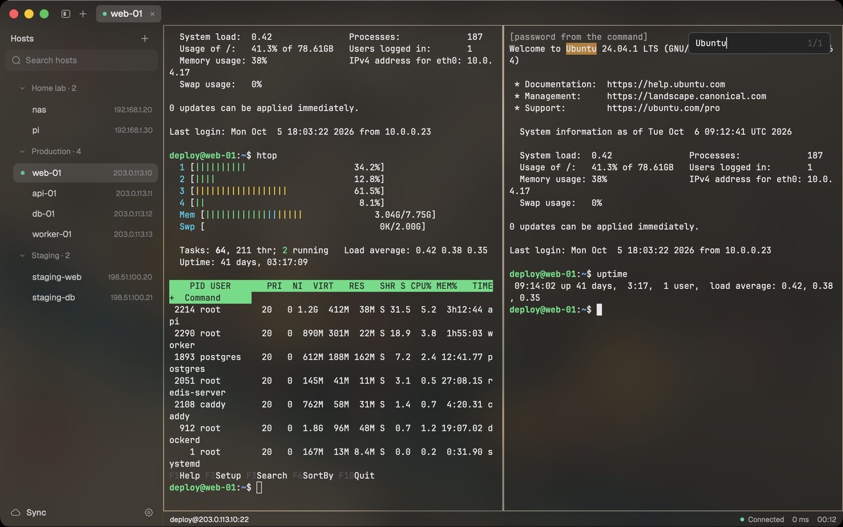Select the pi host
843x527 pixels.
click(85, 130)
